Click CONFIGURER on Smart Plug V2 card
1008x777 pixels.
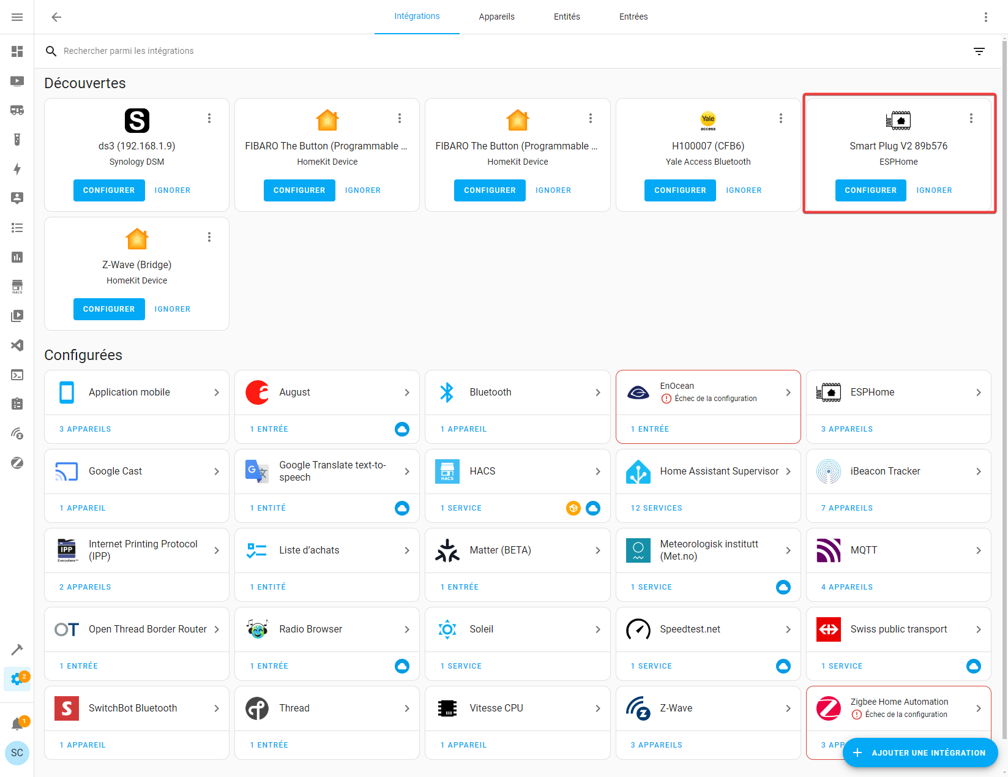pos(870,190)
